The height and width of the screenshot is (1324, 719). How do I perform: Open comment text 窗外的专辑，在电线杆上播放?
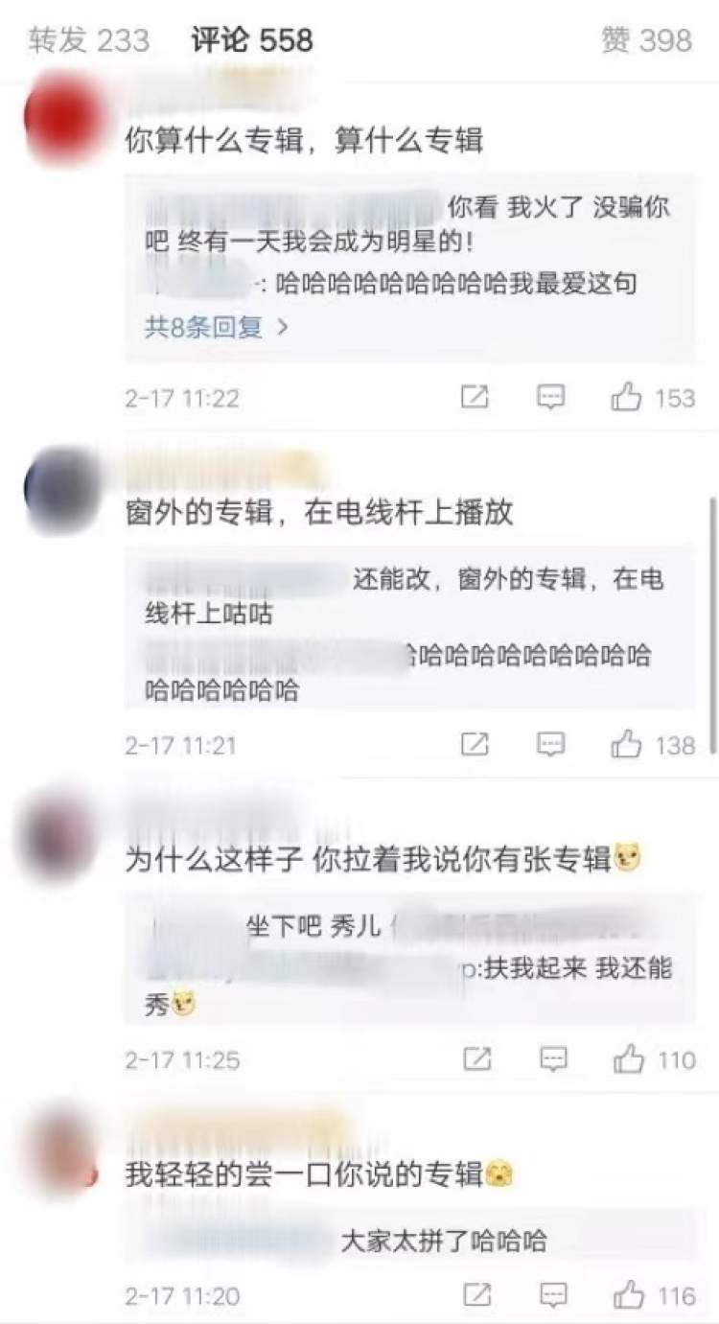319,512
